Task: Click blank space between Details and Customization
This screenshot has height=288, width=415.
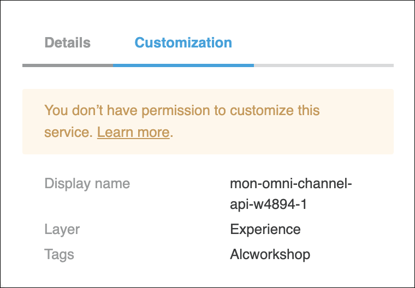Action: 112,43
